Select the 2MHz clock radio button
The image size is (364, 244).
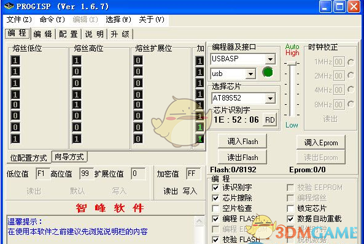pyautogui.click(x=350, y=75)
